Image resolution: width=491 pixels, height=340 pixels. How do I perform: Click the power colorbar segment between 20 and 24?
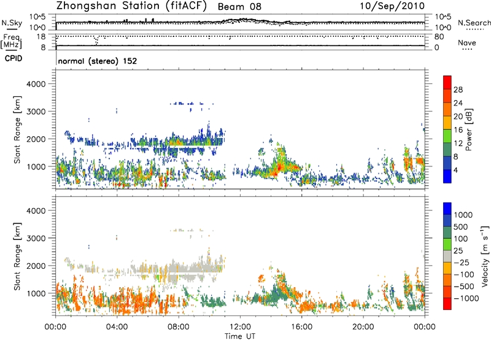(447, 109)
